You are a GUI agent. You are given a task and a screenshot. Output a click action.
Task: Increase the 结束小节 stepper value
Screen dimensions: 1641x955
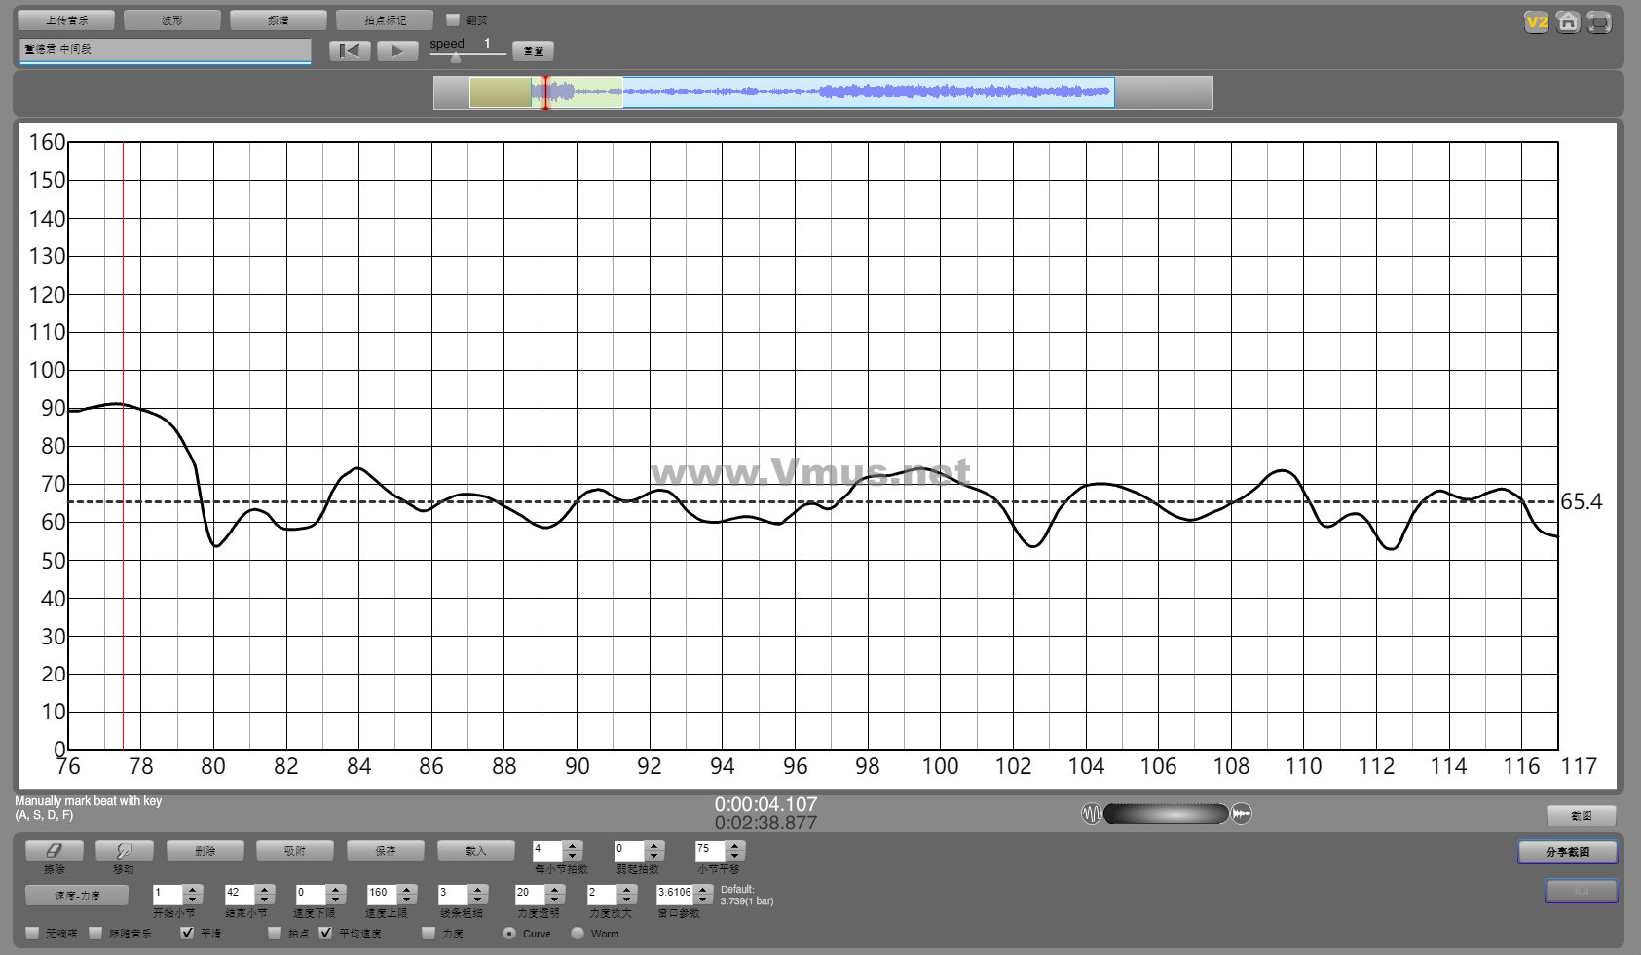[264, 889]
